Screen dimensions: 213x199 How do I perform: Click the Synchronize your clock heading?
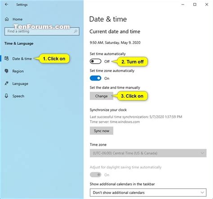pyautogui.click(x=108, y=110)
